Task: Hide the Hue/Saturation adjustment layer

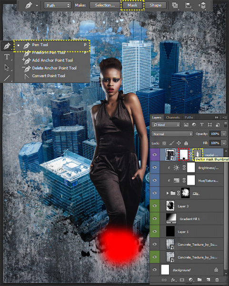Action: pos(155,180)
